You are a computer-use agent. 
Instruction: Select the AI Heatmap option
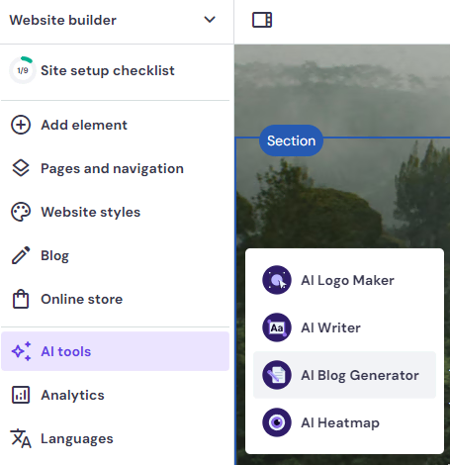click(x=344, y=422)
